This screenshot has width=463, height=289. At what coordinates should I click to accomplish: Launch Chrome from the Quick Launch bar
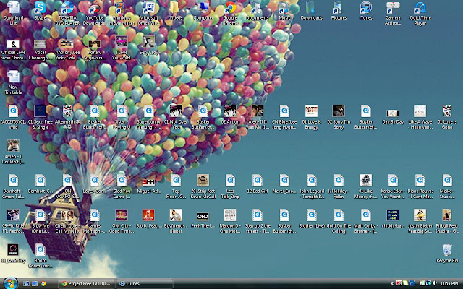coord(43,284)
